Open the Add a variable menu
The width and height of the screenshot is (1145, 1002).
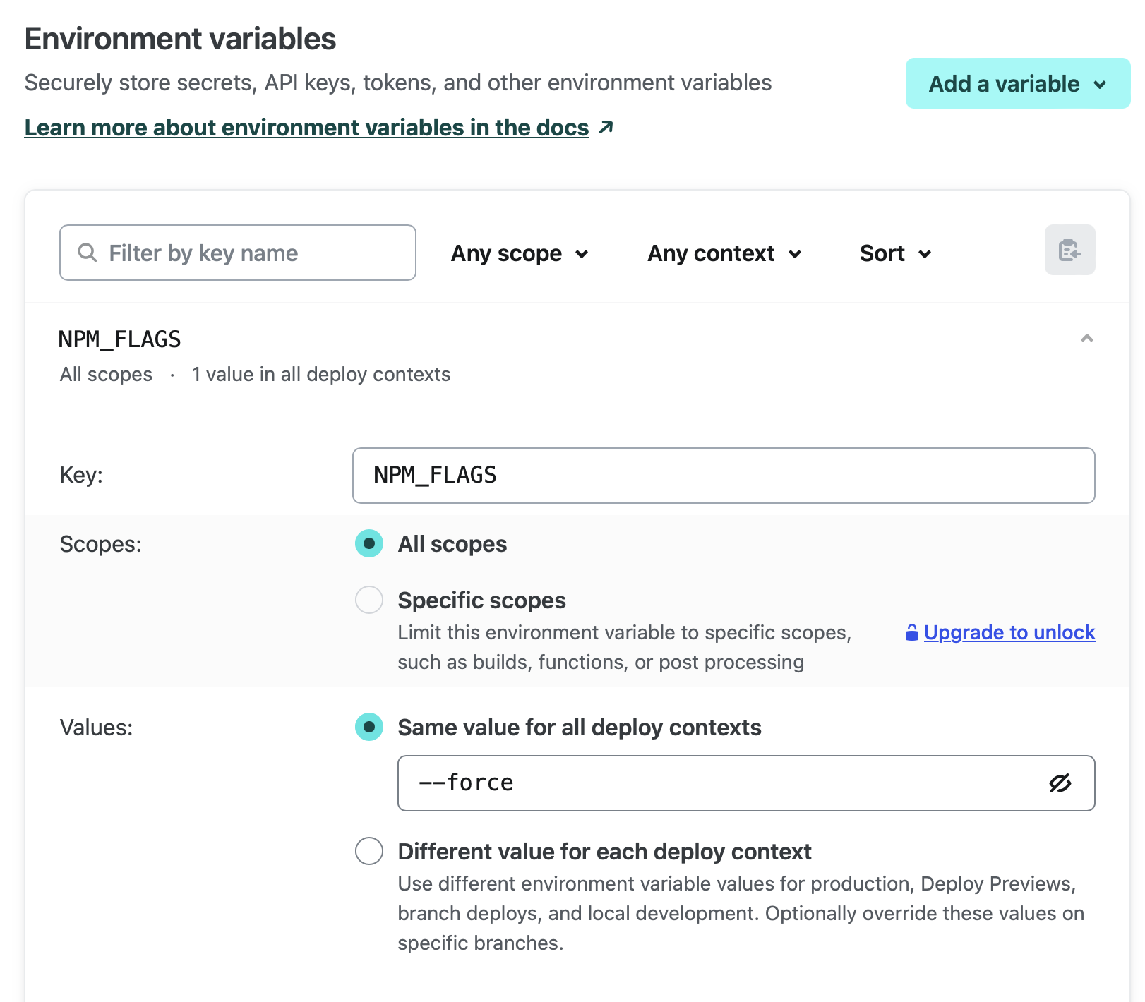pyautogui.click(x=1017, y=84)
